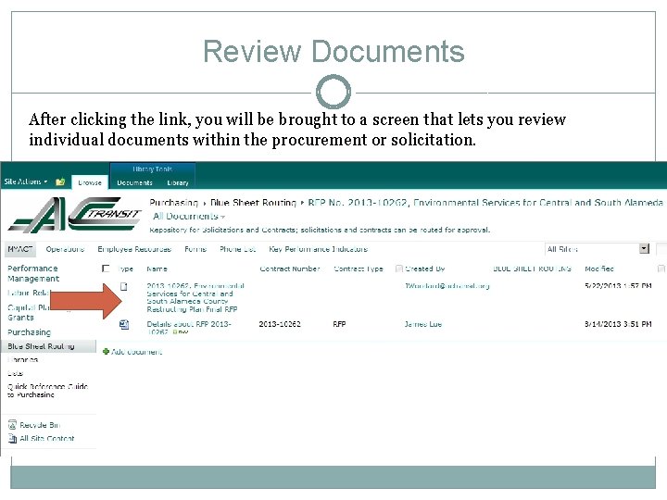Sort by the BLUE SHEET ROUTING column header

(x=532, y=269)
